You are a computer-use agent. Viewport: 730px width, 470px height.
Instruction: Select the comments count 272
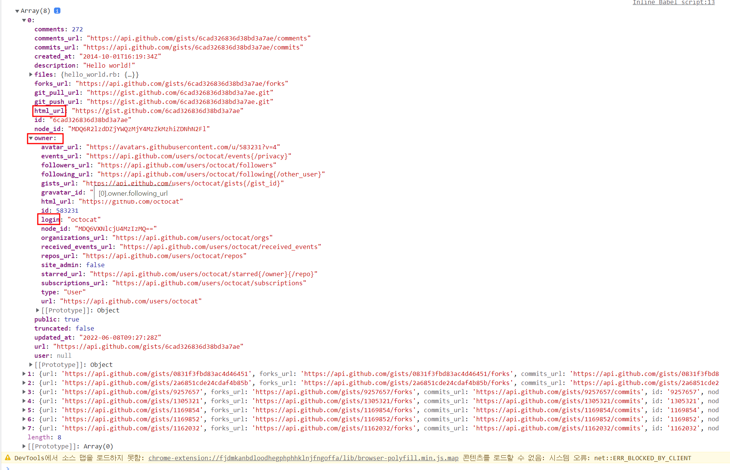77,29
